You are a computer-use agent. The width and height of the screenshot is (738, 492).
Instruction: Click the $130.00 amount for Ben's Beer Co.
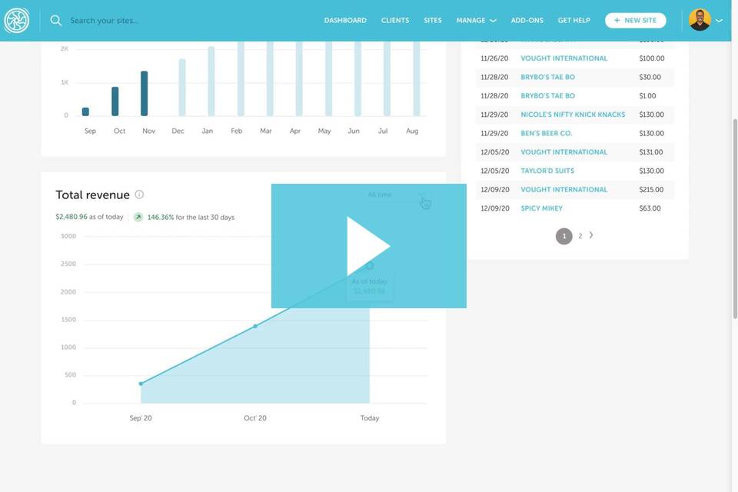pos(651,134)
